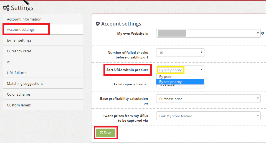Open the My own Website dropdown
Viewport: 266px width, 143px height.
(208, 33)
